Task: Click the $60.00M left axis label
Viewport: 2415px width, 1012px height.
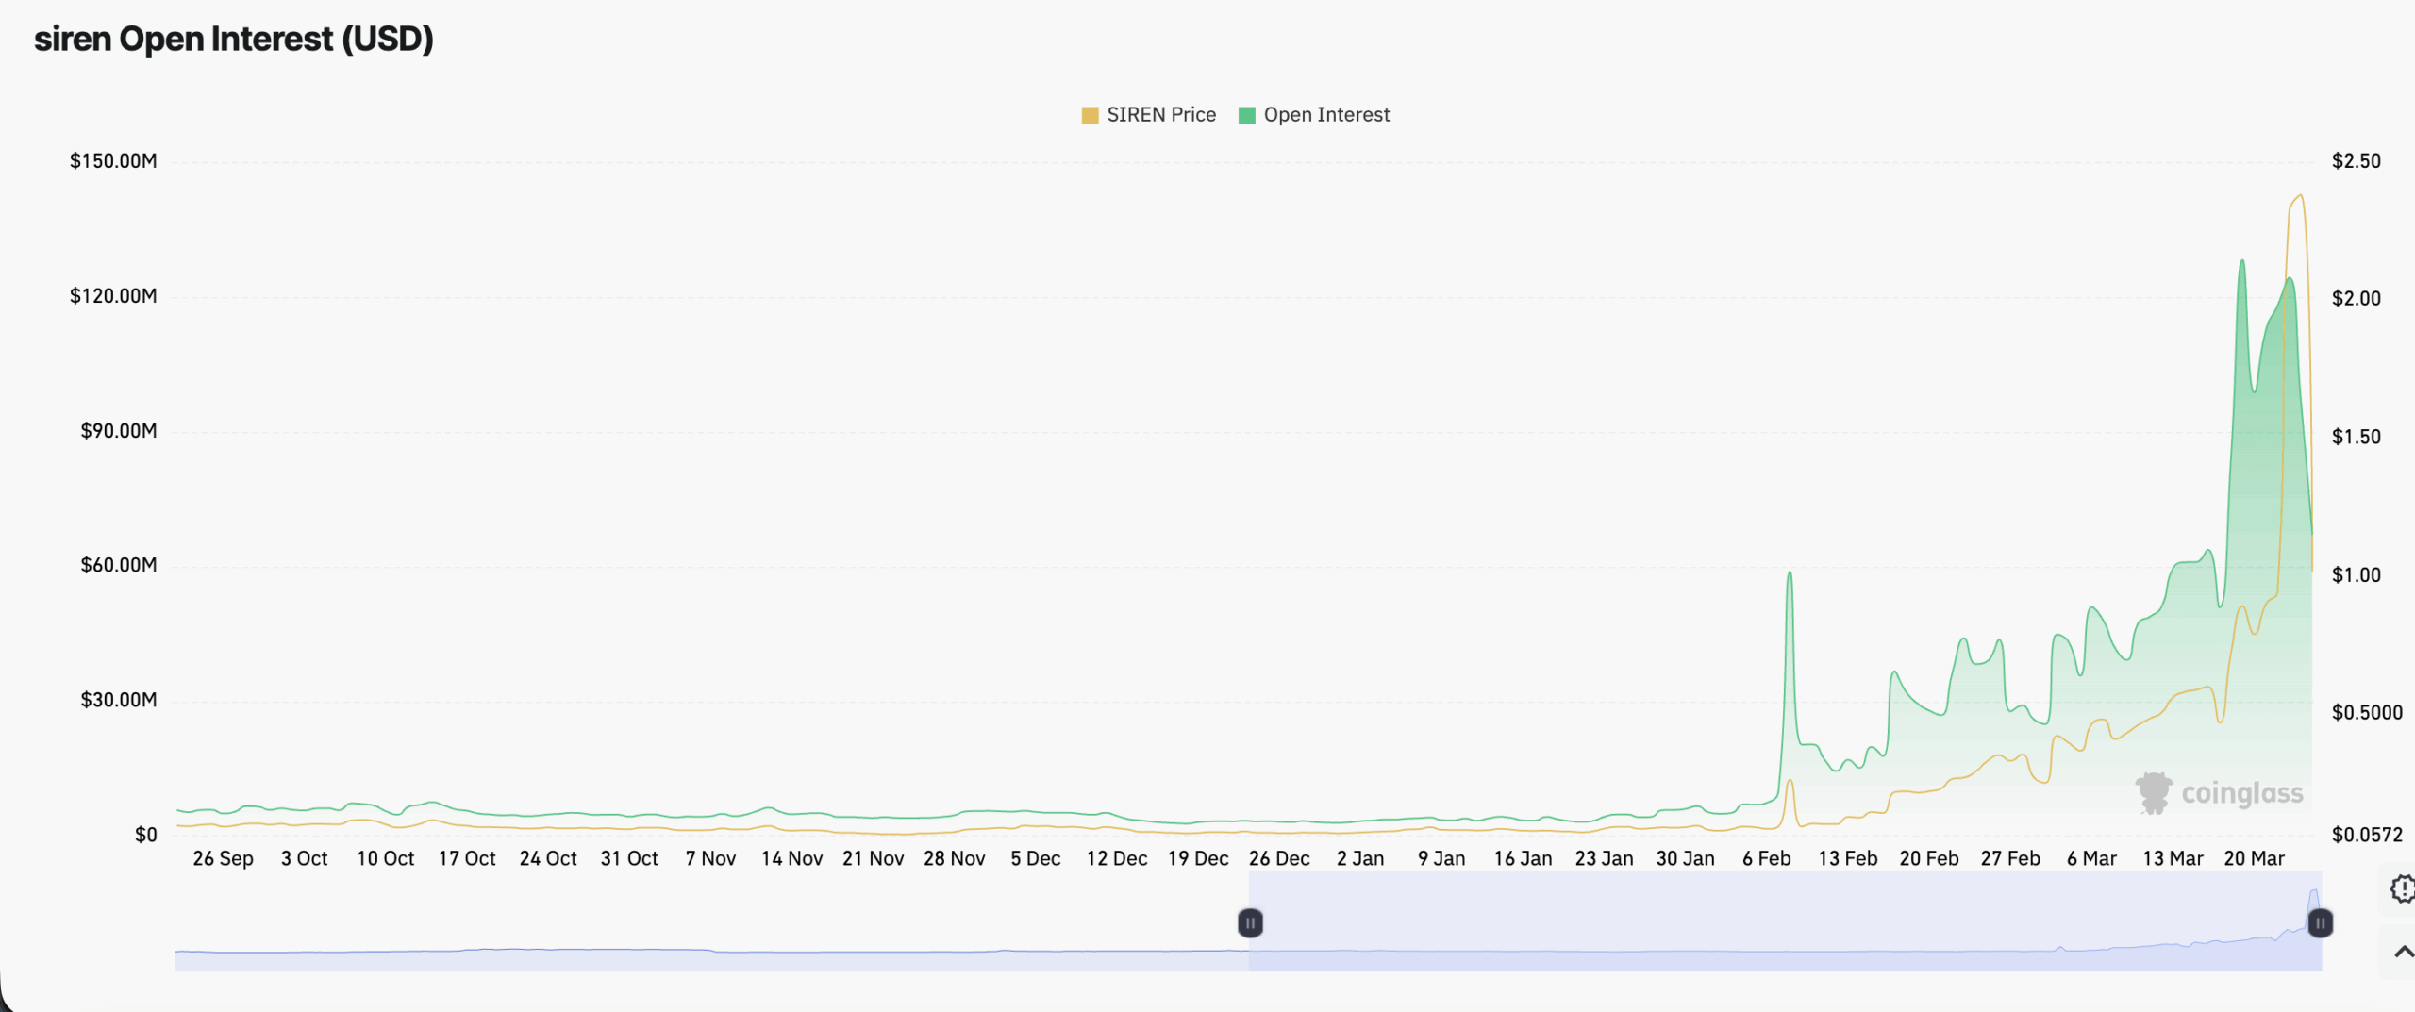Action: click(119, 565)
